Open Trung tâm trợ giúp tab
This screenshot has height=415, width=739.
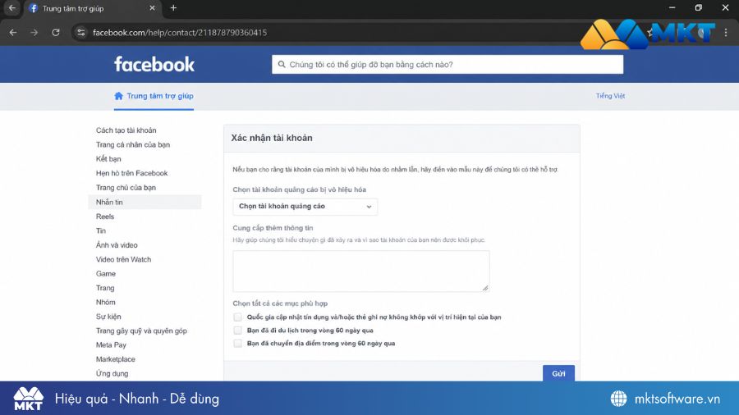pos(154,96)
